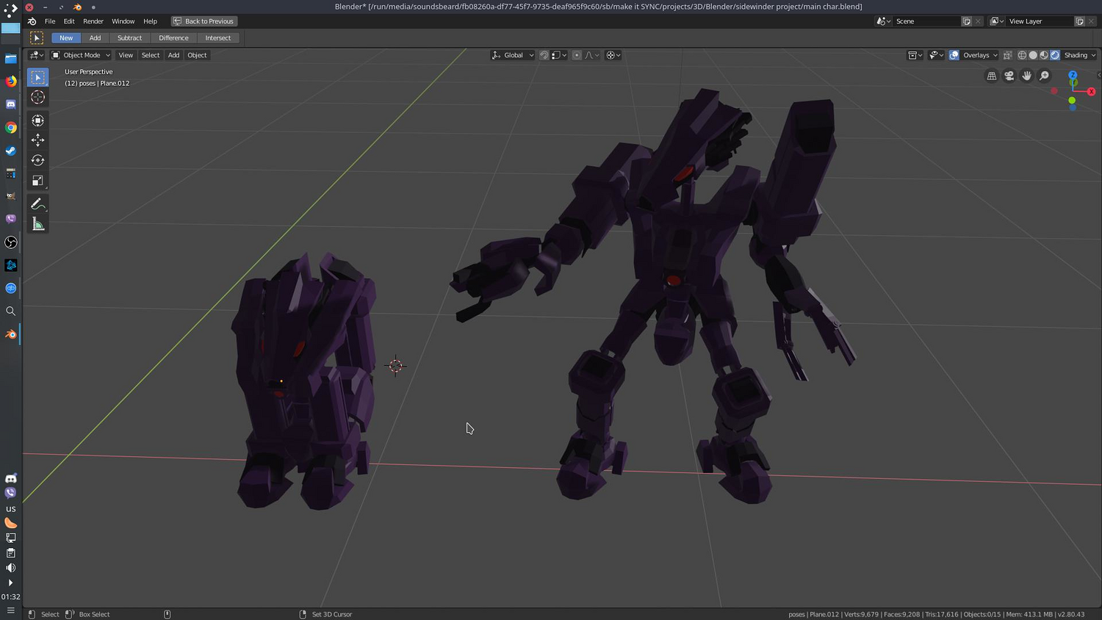Screen dimensions: 1102x620
Task: Activate the Move tool
Action: (37, 140)
